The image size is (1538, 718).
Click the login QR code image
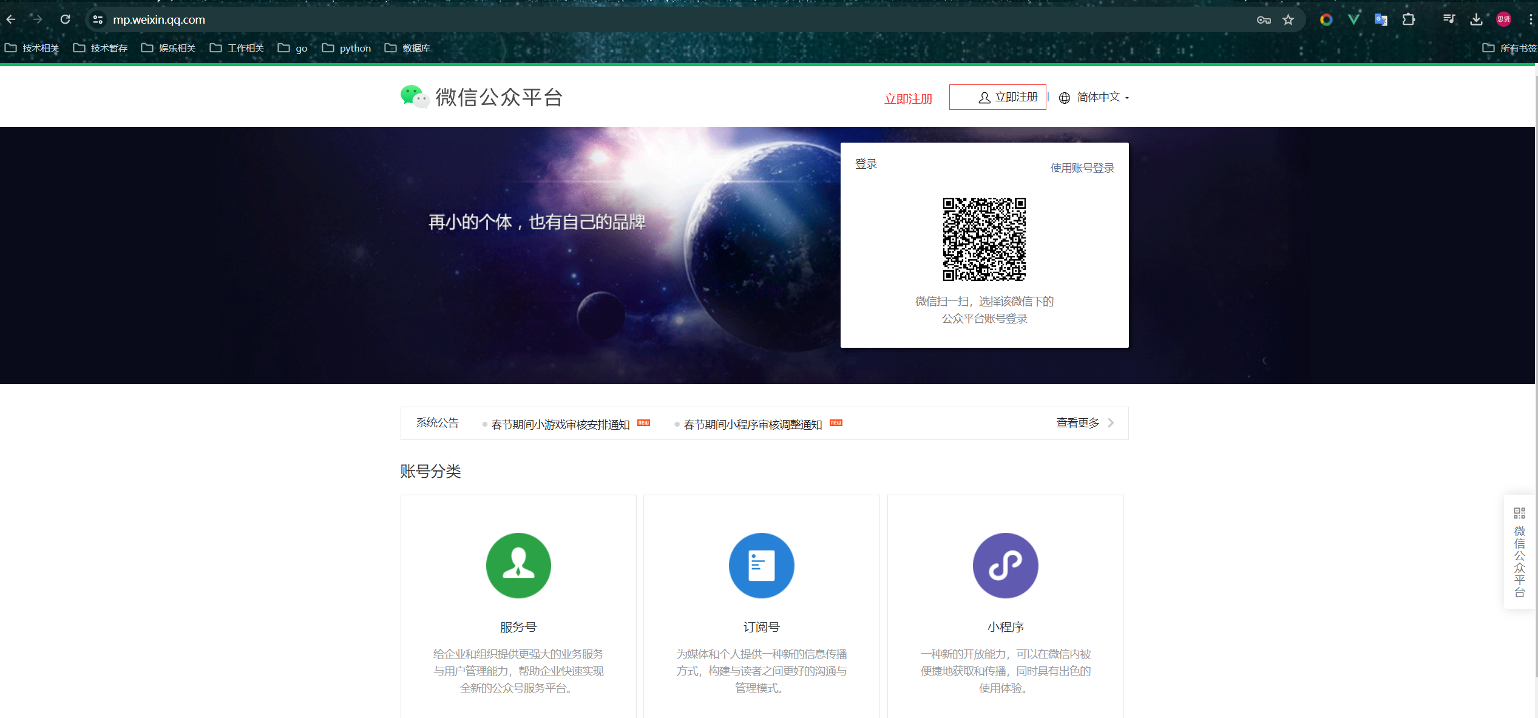(x=984, y=239)
